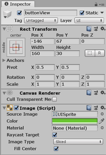Screen dimensions: 106x155
Task: Open Rect Transform gear settings menu
Action: tap(103, 29)
